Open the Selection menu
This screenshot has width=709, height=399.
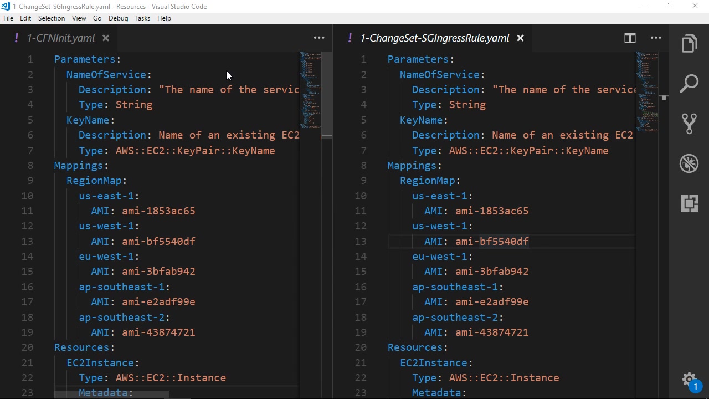click(x=52, y=18)
